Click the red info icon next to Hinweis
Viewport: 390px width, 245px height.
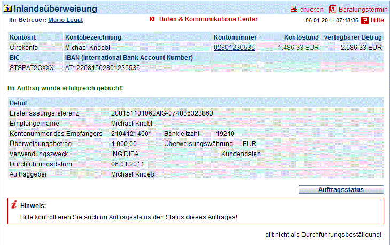[x=14, y=204]
